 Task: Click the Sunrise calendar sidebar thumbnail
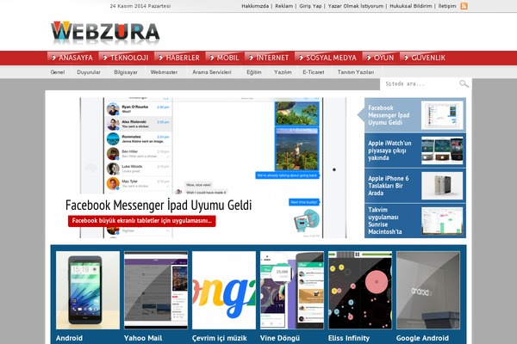[x=442, y=221]
